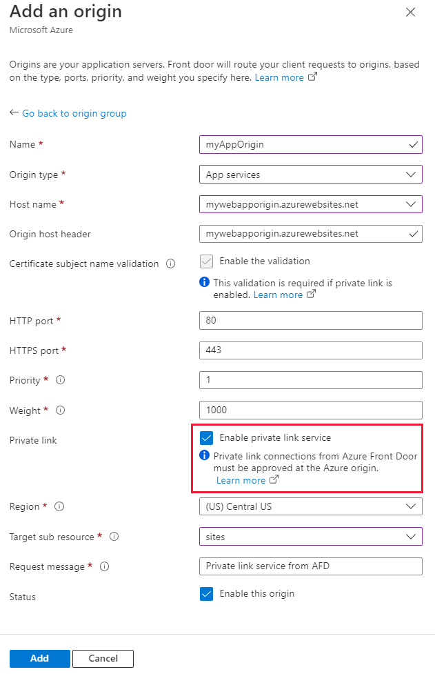This screenshot has height=674, width=435.
Task: Open the Region dropdown showing (US) Central US
Action: pyautogui.click(x=412, y=506)
